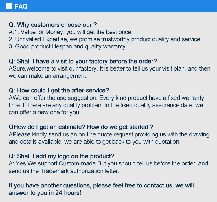217x202 pixels.
Task: Click 'Trademark authorization letter' line
Action: click(x=64, y=171)
